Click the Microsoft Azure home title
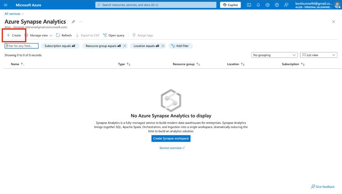The width and height of the screenshot is (342, 194). (x=28, y=5)
